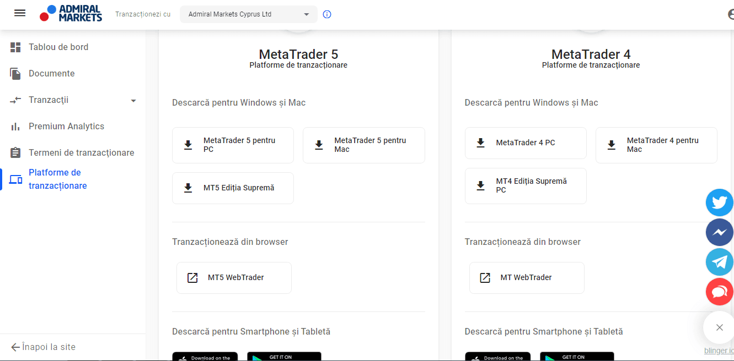Open MT5 WebTrader
The height and width of the screenshot is (361, 734).
[x=234, y=277]
